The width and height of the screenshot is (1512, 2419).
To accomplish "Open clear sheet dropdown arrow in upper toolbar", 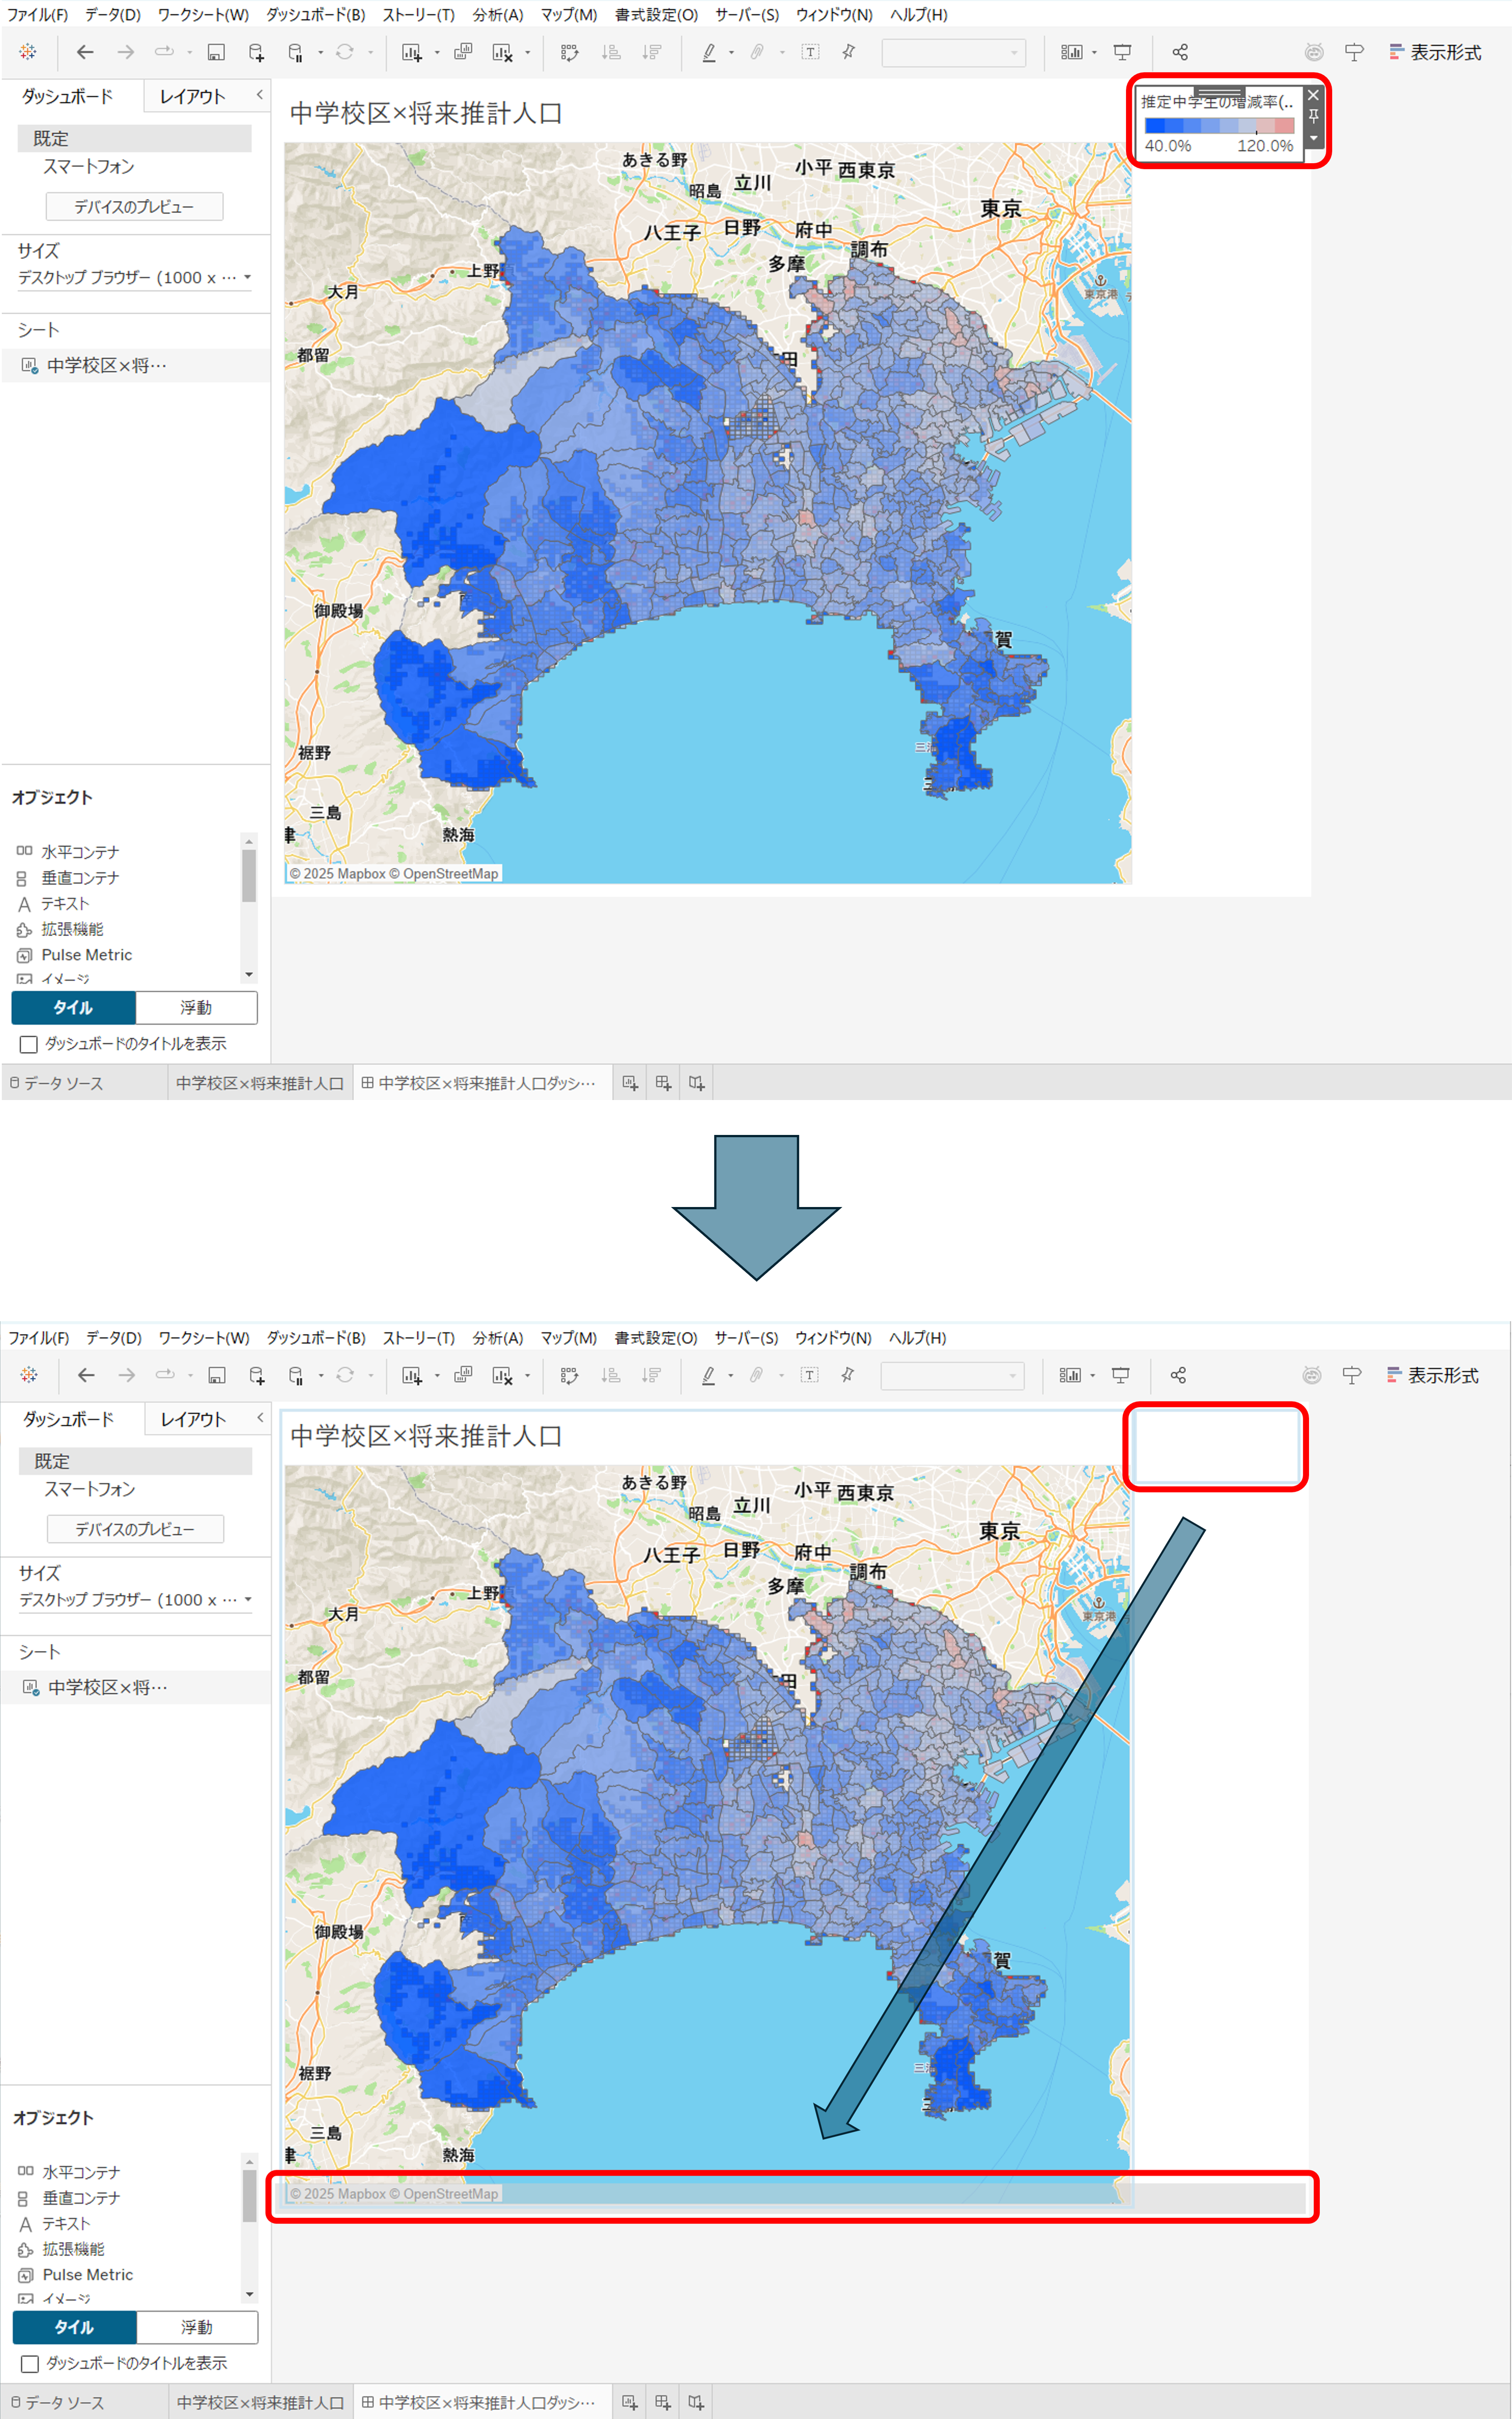I will click(x=527, y=53).
